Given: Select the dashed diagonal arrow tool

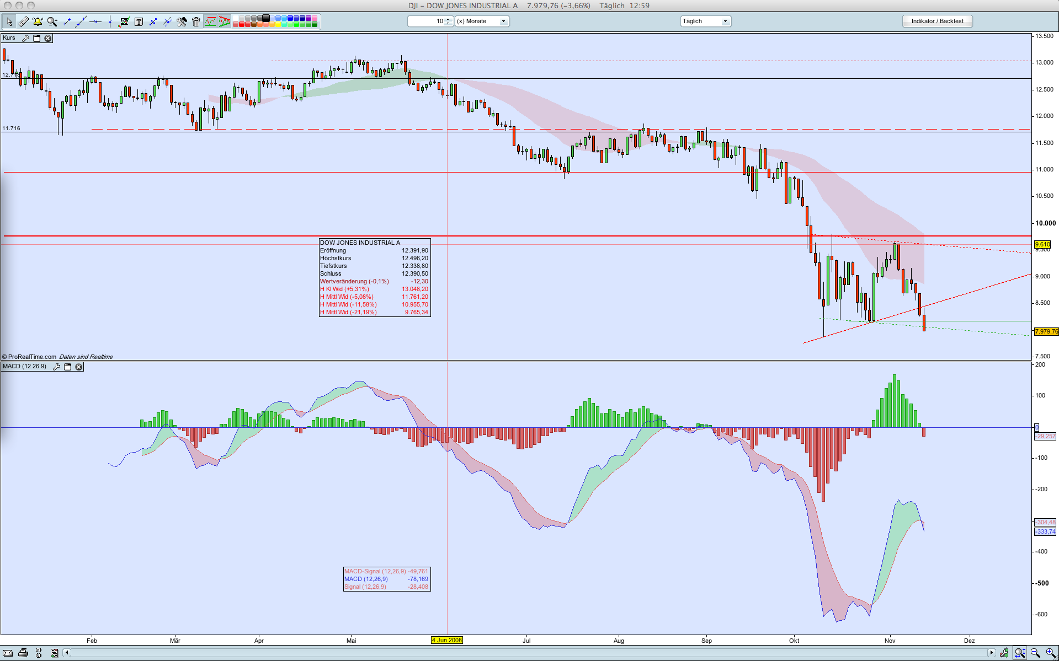Looking at the screenshot, I should (153, 22).
